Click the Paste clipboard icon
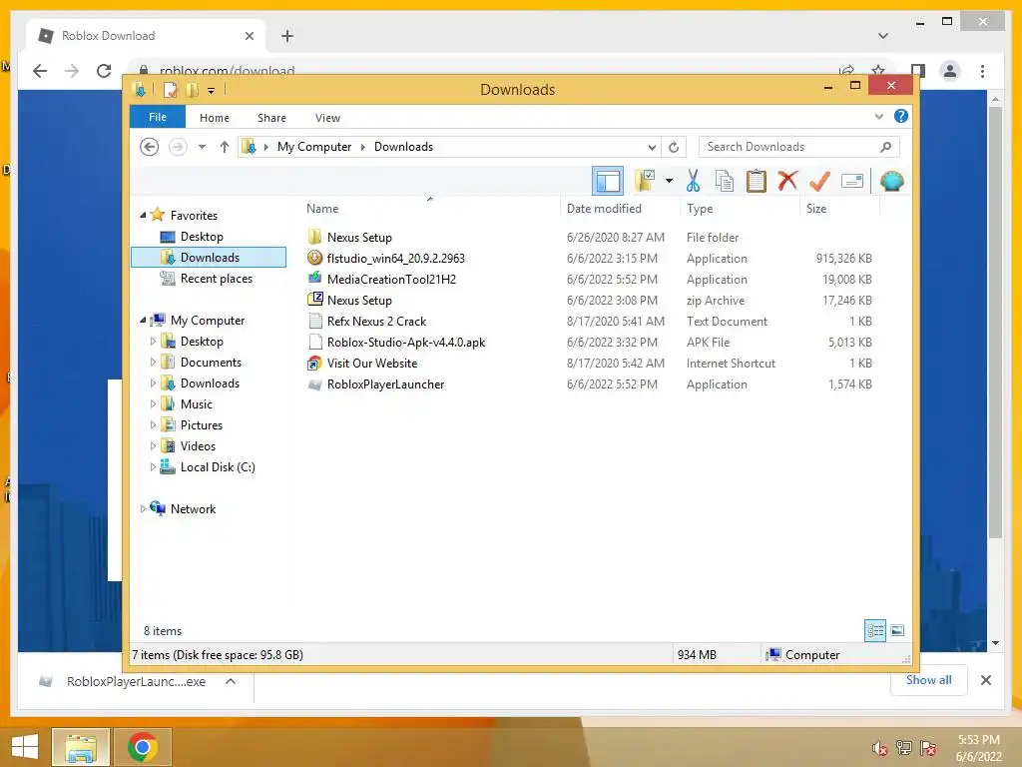 click(x=757, y=181)
